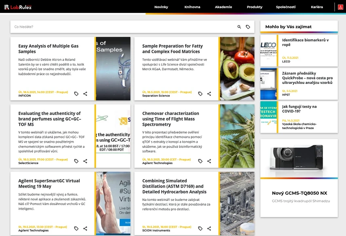Open the Knihovna menu

click(x=192, y=7)
